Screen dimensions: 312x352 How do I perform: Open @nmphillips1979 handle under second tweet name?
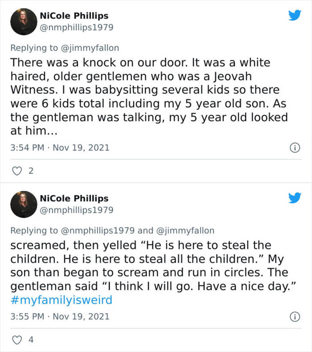tap(77, 210)
